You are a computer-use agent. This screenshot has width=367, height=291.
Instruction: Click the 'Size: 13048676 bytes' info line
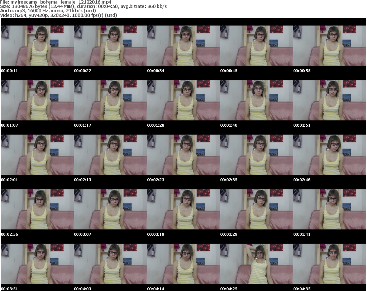83,6
